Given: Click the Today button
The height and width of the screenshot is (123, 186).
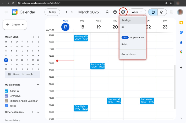Looking at the screenshot, I should (52, 12).
